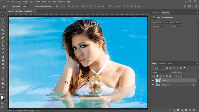The height and width of the screenshot is (112, 199).
Task: Enable the Auto-Select checkbox
Action: click(11, 6)
